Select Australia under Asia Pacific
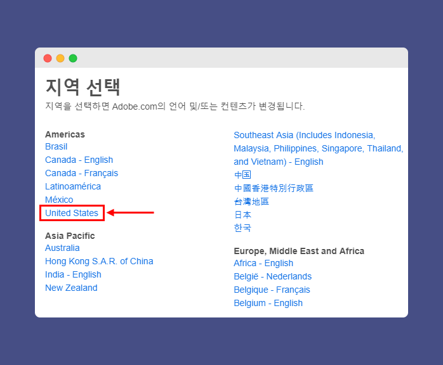The image size is (443, 365). pos(62,248)
